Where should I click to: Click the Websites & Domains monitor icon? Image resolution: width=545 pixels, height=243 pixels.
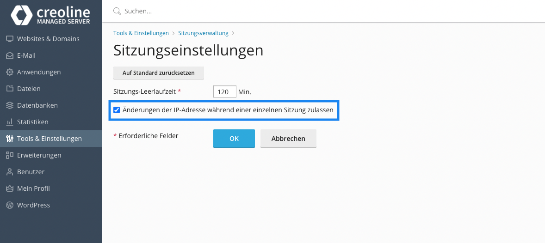(x=10, y=39)
